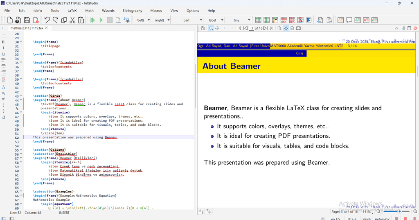The image size is (419, 220).
Task: Compile with the single green arrow
Action: [x=101, y=20]
